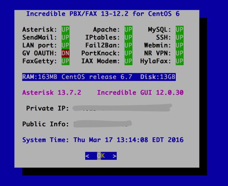Click the Webmin UP status indicator
The width and height of the screenshot is (228, 186).
click(180, 45)
